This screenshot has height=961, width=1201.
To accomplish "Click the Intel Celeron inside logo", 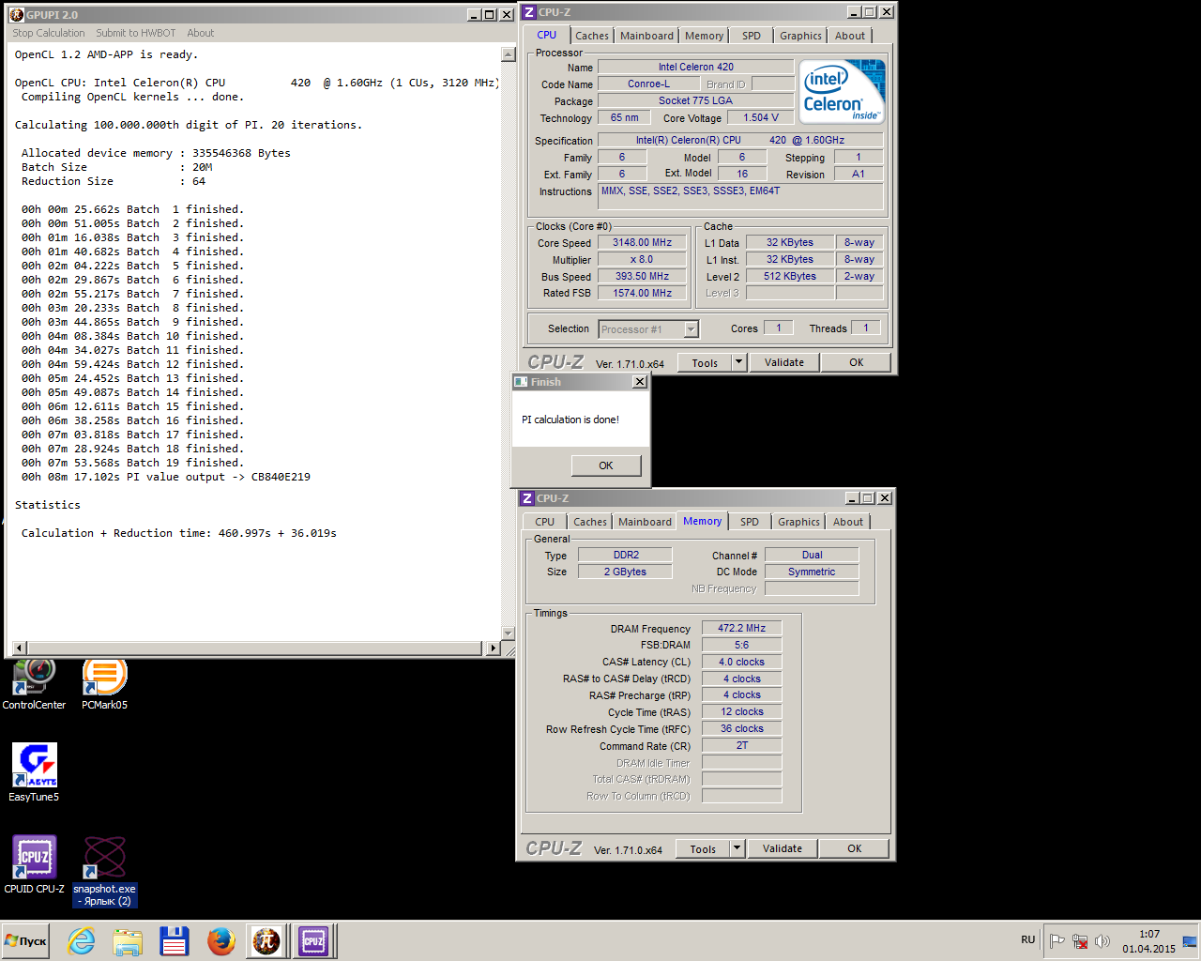I will tap(843, 91).
